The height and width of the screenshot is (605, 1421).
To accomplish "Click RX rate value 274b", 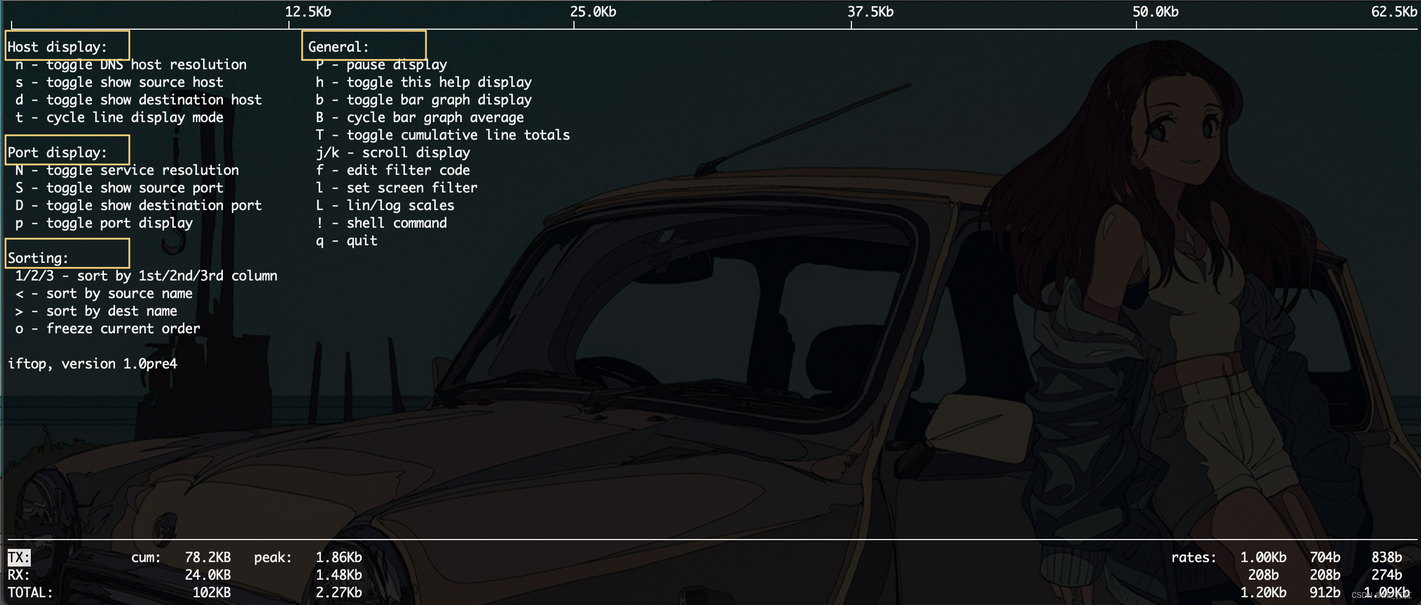I will click(x=1387, y=575).
